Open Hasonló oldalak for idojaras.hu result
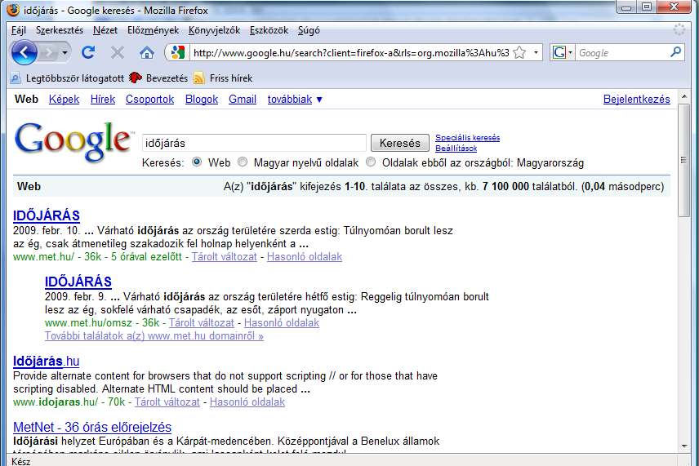Viewport: 699px width, 466px height. click(247, 402)
